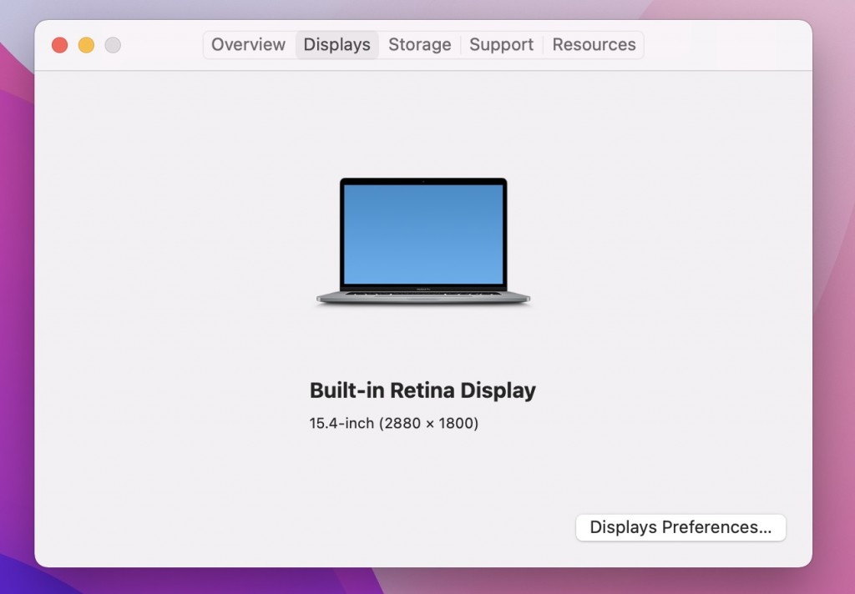Close the About This Mac window

60,45
